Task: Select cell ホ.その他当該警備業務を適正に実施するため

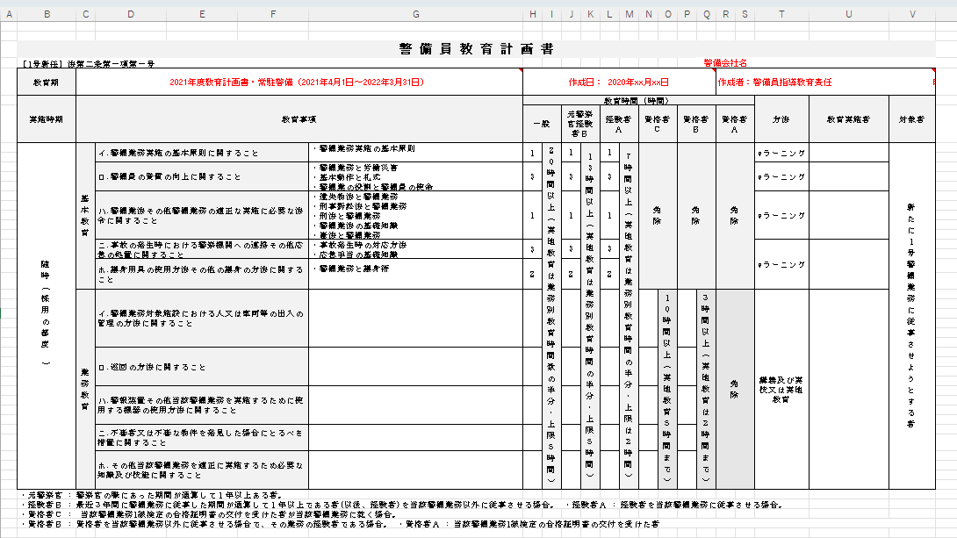Action: coord(202,470)
